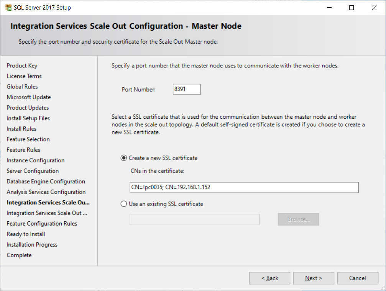
Task: Open Server Configuration step
Action: pyautogui.click(x=33, y=171)
